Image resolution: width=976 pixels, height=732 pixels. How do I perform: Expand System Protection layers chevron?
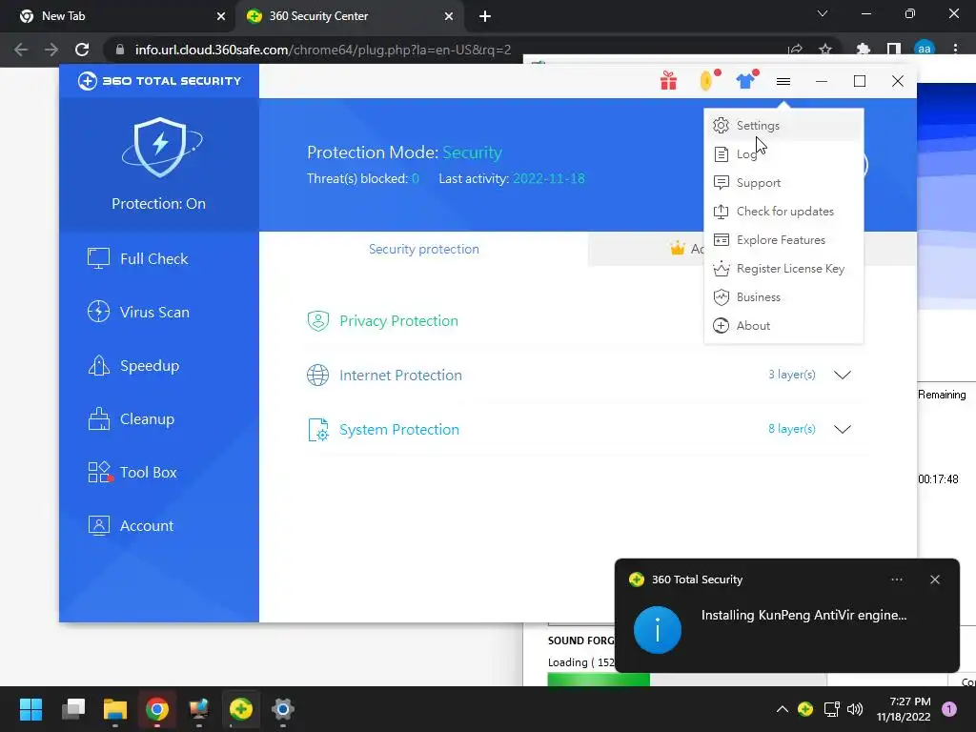pos(843,429)
